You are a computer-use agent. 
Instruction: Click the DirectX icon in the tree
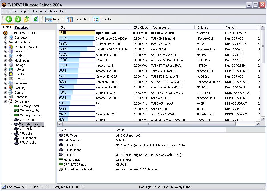click(11, 74)
